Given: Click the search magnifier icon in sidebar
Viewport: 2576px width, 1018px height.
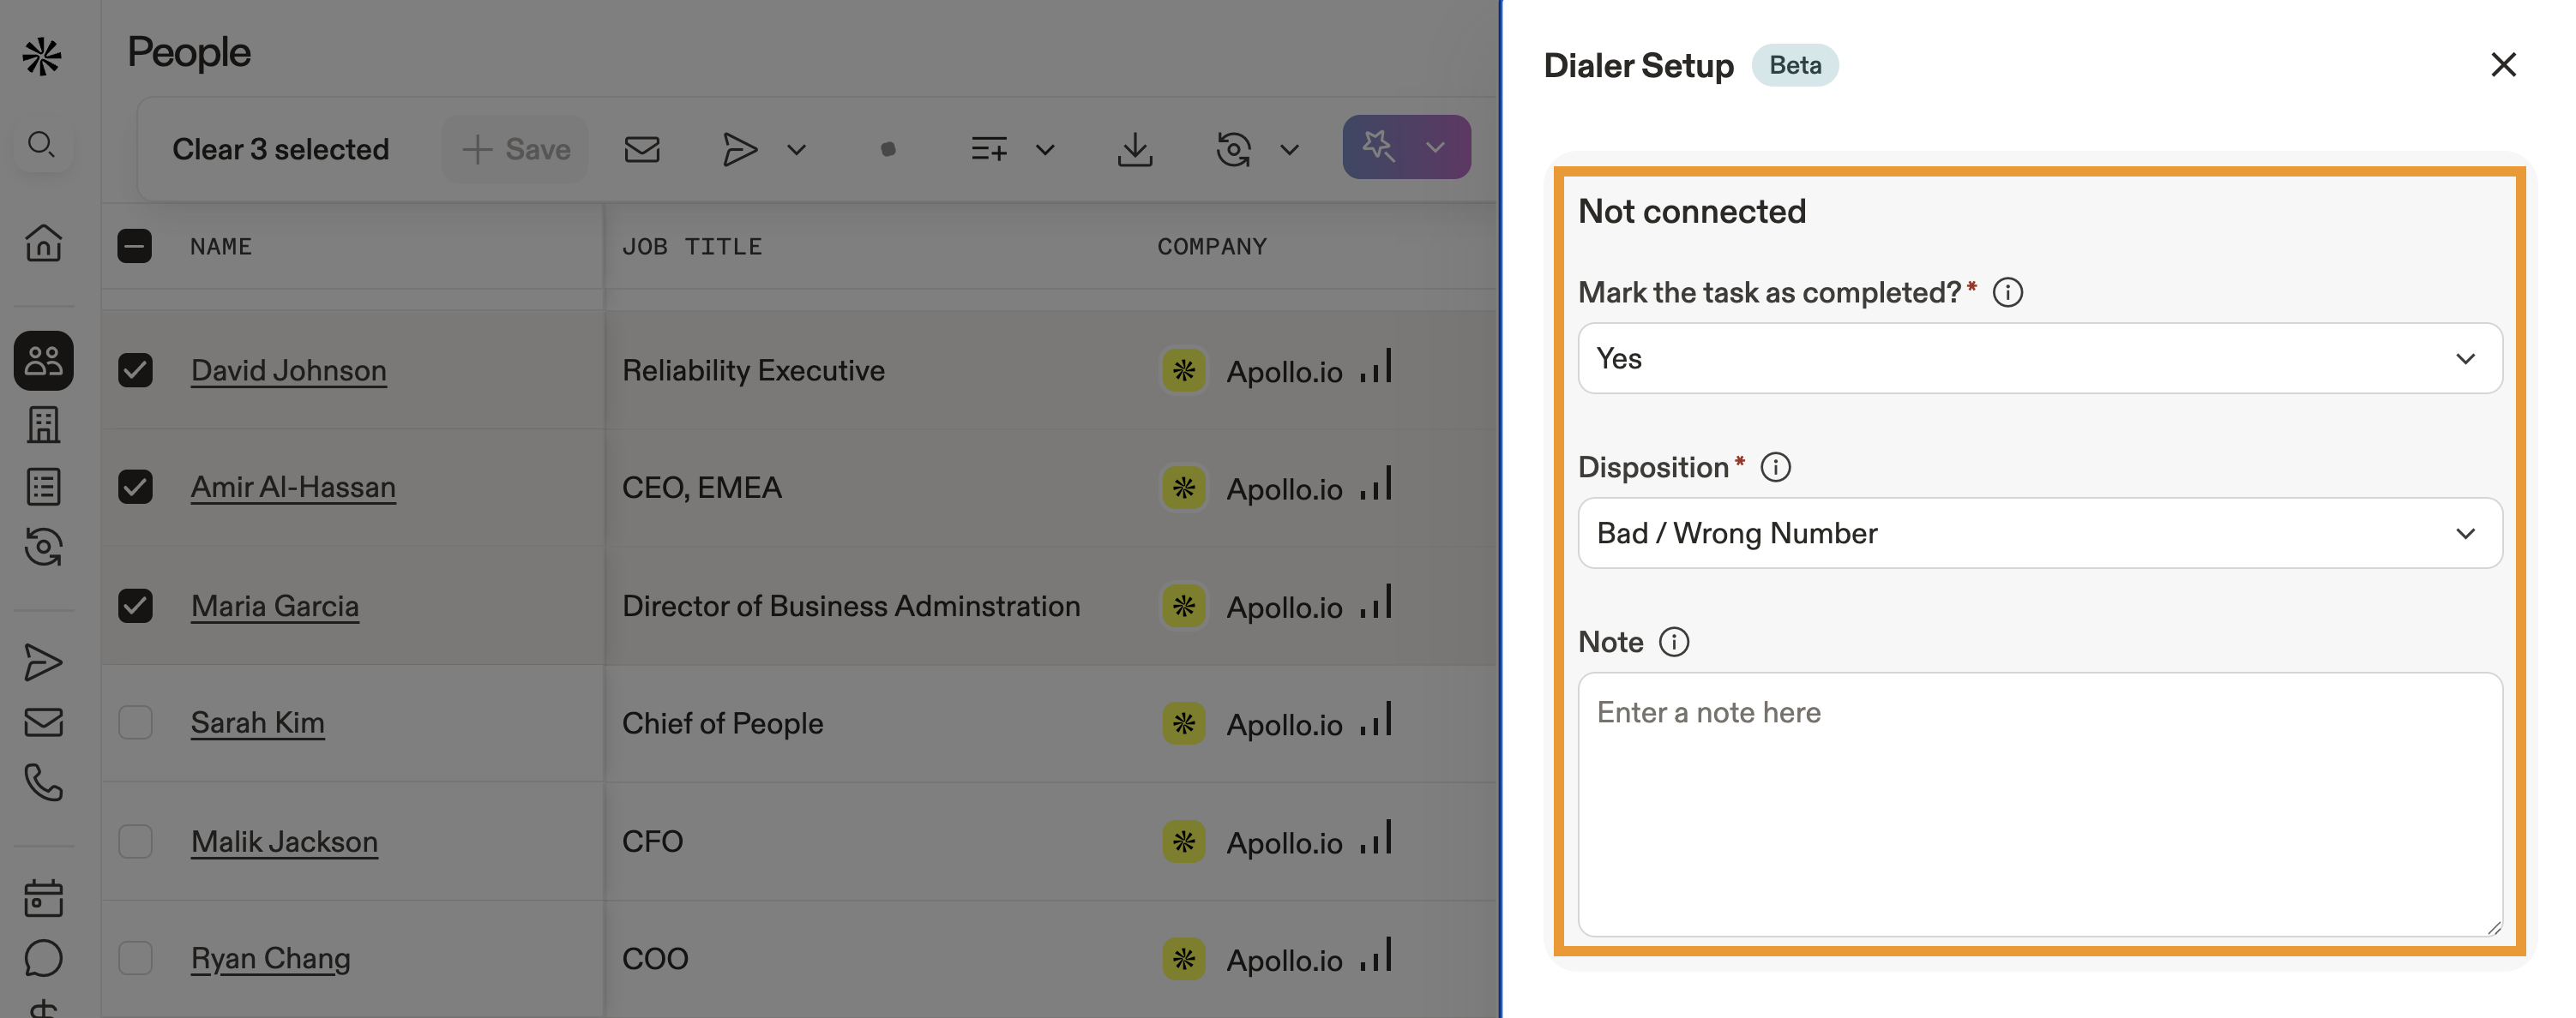Looking at the screenshot, I should [41, 146].
